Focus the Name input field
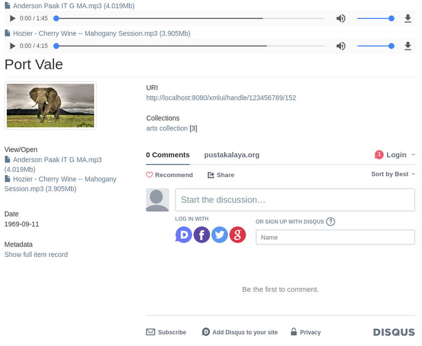422x346 pixels. (x=335, y=237)
